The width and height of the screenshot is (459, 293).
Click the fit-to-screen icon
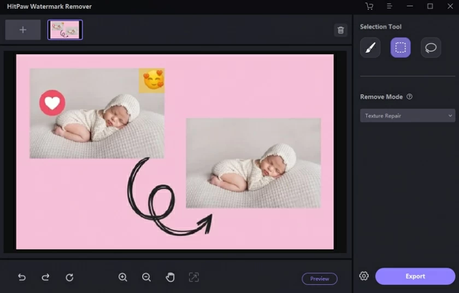[194, 277]
